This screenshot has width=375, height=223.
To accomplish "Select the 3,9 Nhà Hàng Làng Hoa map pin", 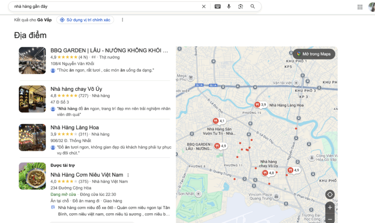I will point(261,104).
